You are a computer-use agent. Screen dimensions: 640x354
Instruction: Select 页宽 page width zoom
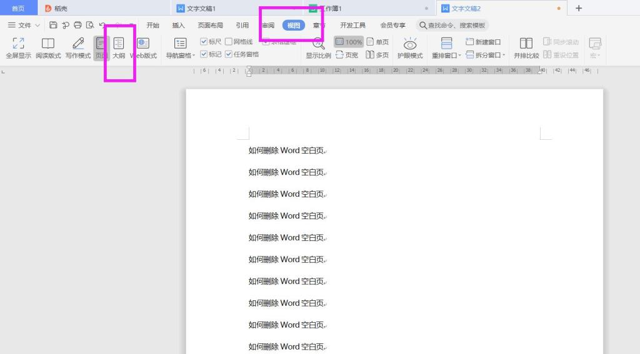[x=347, y=55]
